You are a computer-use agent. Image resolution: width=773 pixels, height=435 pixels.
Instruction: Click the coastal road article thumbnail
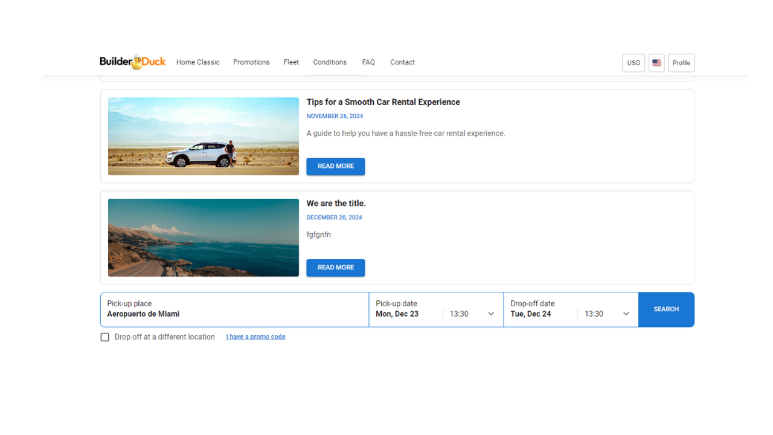pyautogui.click(x=204, y=237)
